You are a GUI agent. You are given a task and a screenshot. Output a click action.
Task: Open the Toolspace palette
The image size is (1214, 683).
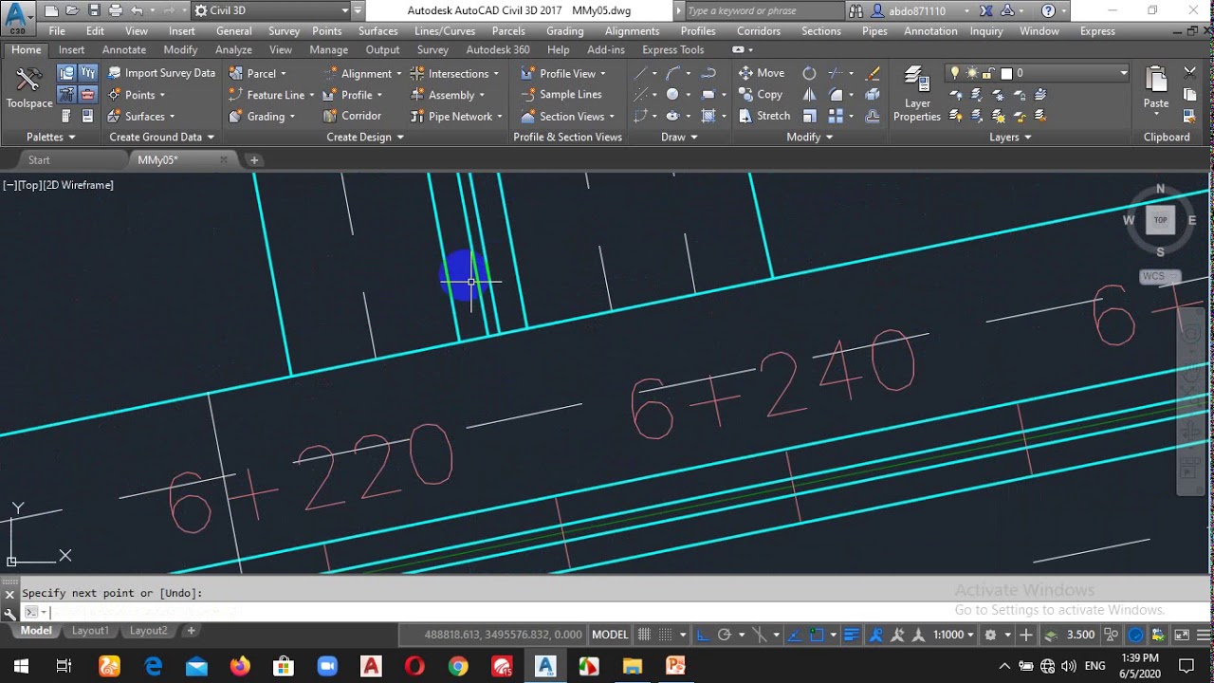pos(28,88)
